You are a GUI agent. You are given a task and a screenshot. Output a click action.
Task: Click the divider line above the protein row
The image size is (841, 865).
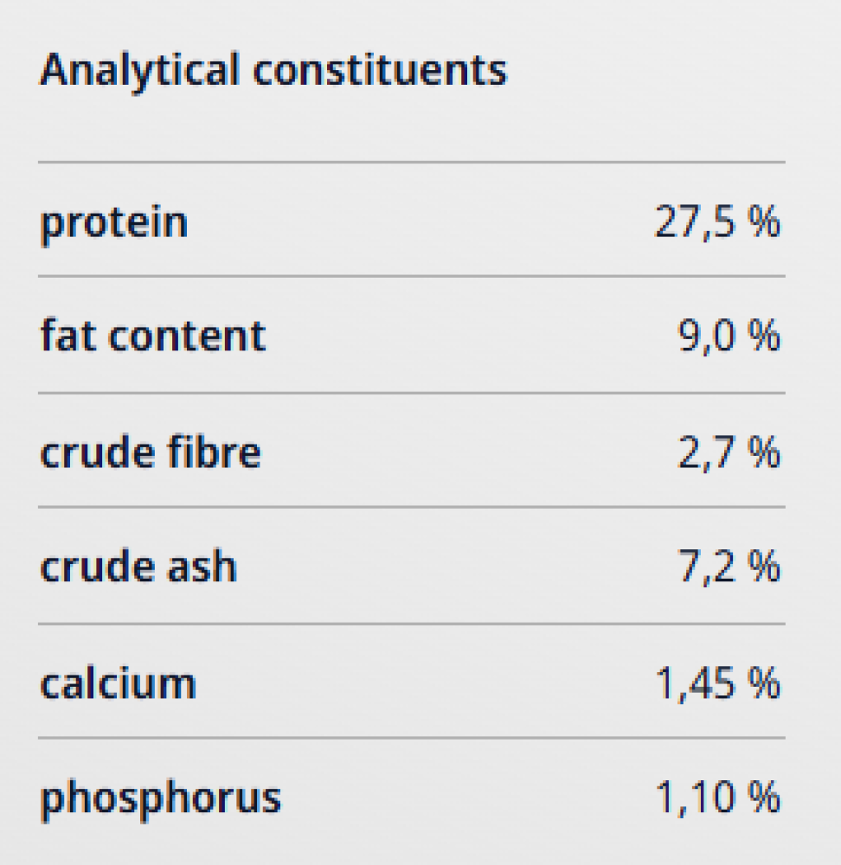412,162
